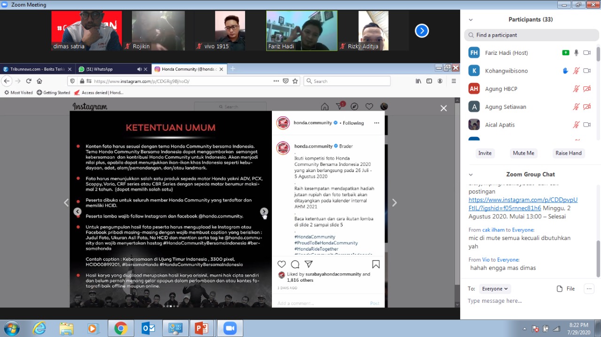Open a new Firefox tab

(232, 69)
